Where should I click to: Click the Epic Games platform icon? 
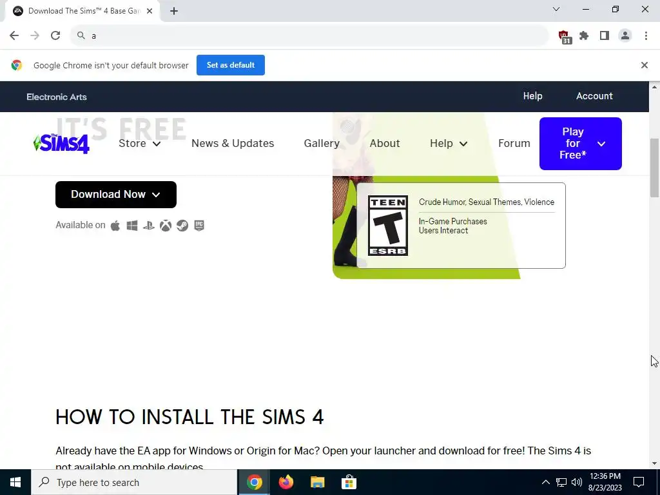coord(199,226)
